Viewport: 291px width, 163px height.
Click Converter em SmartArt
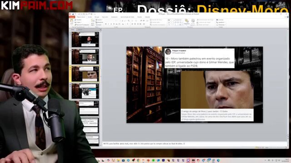pyautogui.click(x=158, y=25)
